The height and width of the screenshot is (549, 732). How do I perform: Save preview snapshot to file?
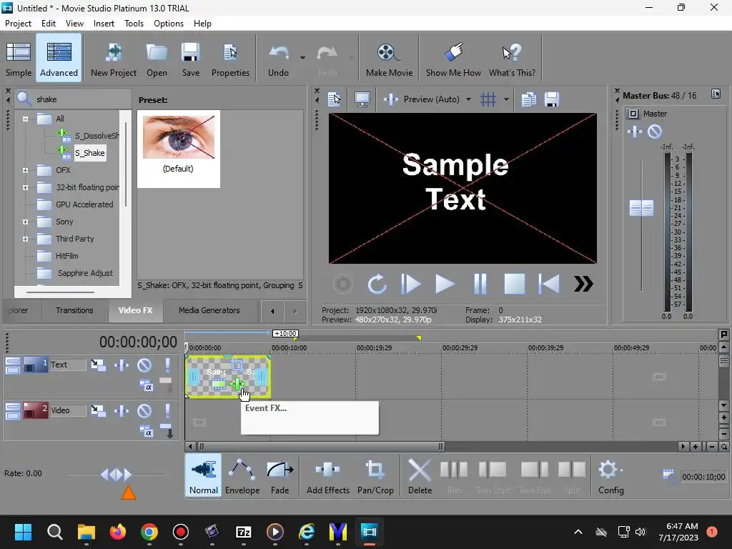tap(552, 99)
